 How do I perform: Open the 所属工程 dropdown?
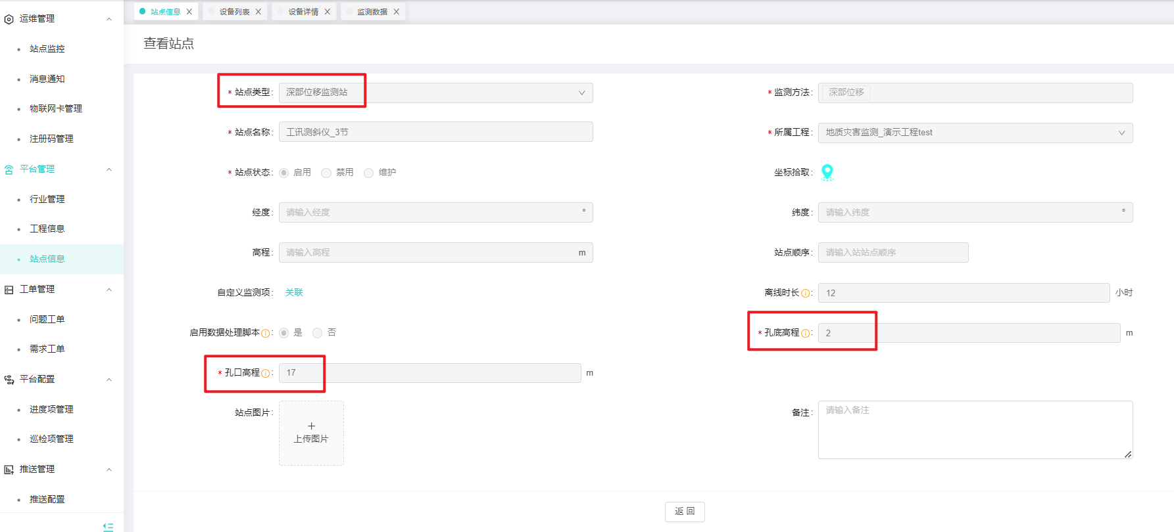point(975,133)
